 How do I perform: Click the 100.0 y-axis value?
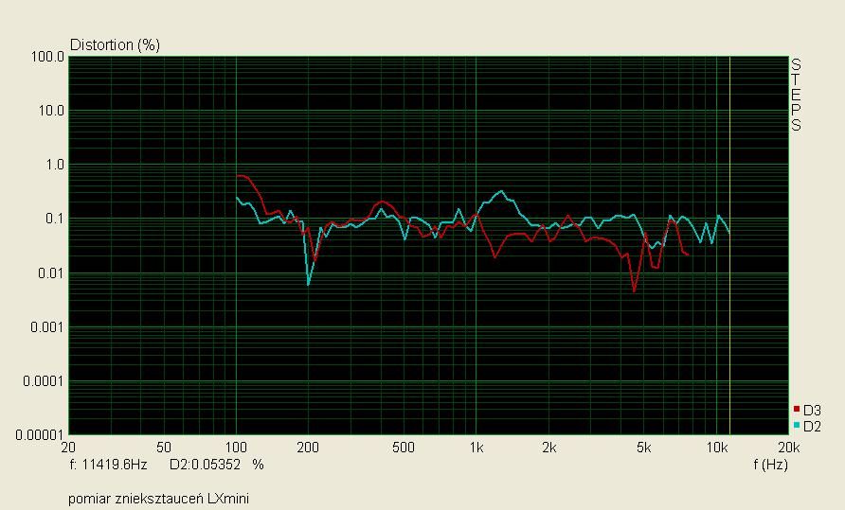tap(48, 57)
